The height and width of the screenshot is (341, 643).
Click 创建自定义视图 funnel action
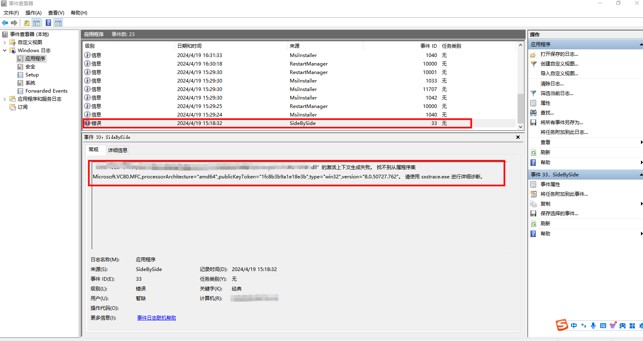pyautogui.click(x=559, y=64)
